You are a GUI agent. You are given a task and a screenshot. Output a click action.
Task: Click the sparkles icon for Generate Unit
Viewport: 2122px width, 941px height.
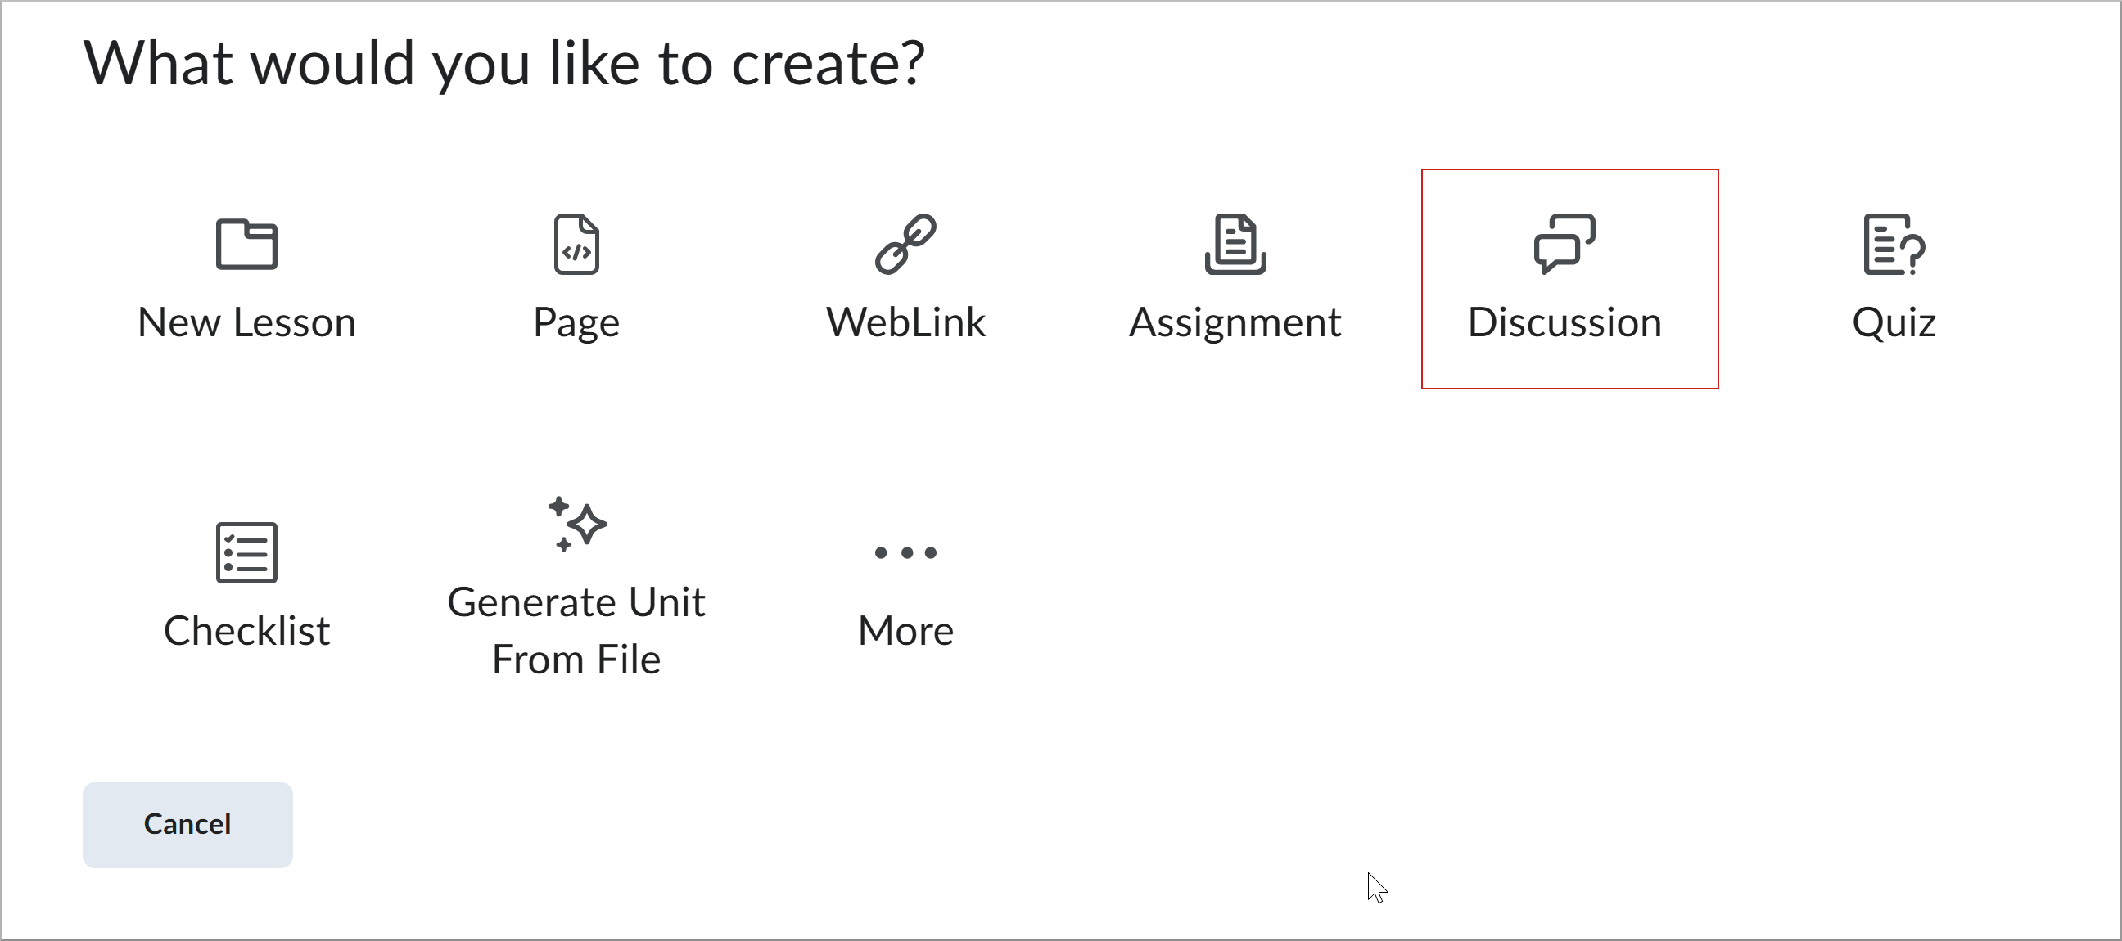[x=576, y=525]
